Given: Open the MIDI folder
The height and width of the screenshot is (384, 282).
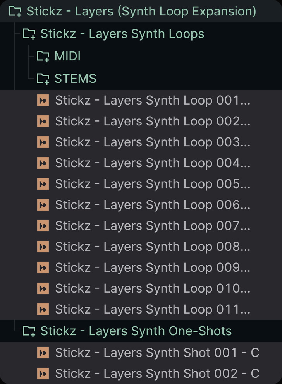Looking at the screenshot, I should click(x=141, y=57).
